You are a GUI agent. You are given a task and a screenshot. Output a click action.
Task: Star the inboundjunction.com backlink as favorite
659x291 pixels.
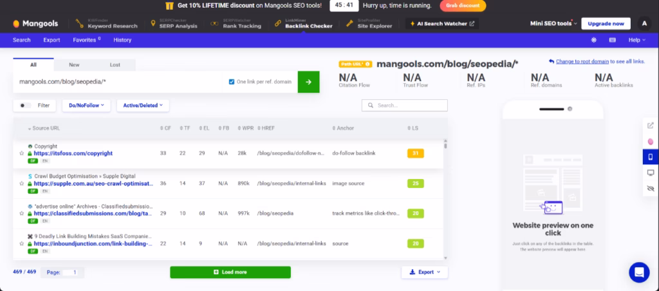(x=21, y=243)
